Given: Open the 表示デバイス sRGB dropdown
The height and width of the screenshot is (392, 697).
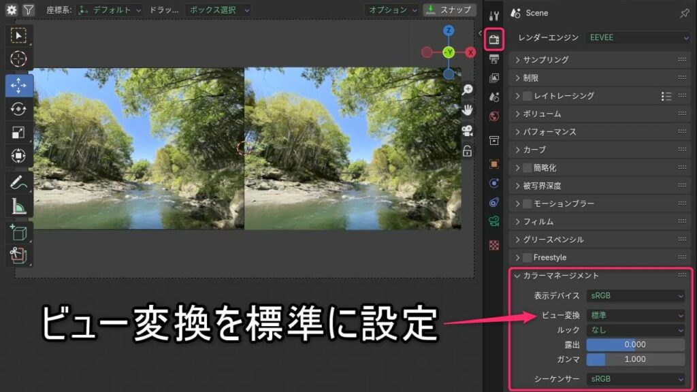Looking at the screenshot, I should [x=635, y=295].
